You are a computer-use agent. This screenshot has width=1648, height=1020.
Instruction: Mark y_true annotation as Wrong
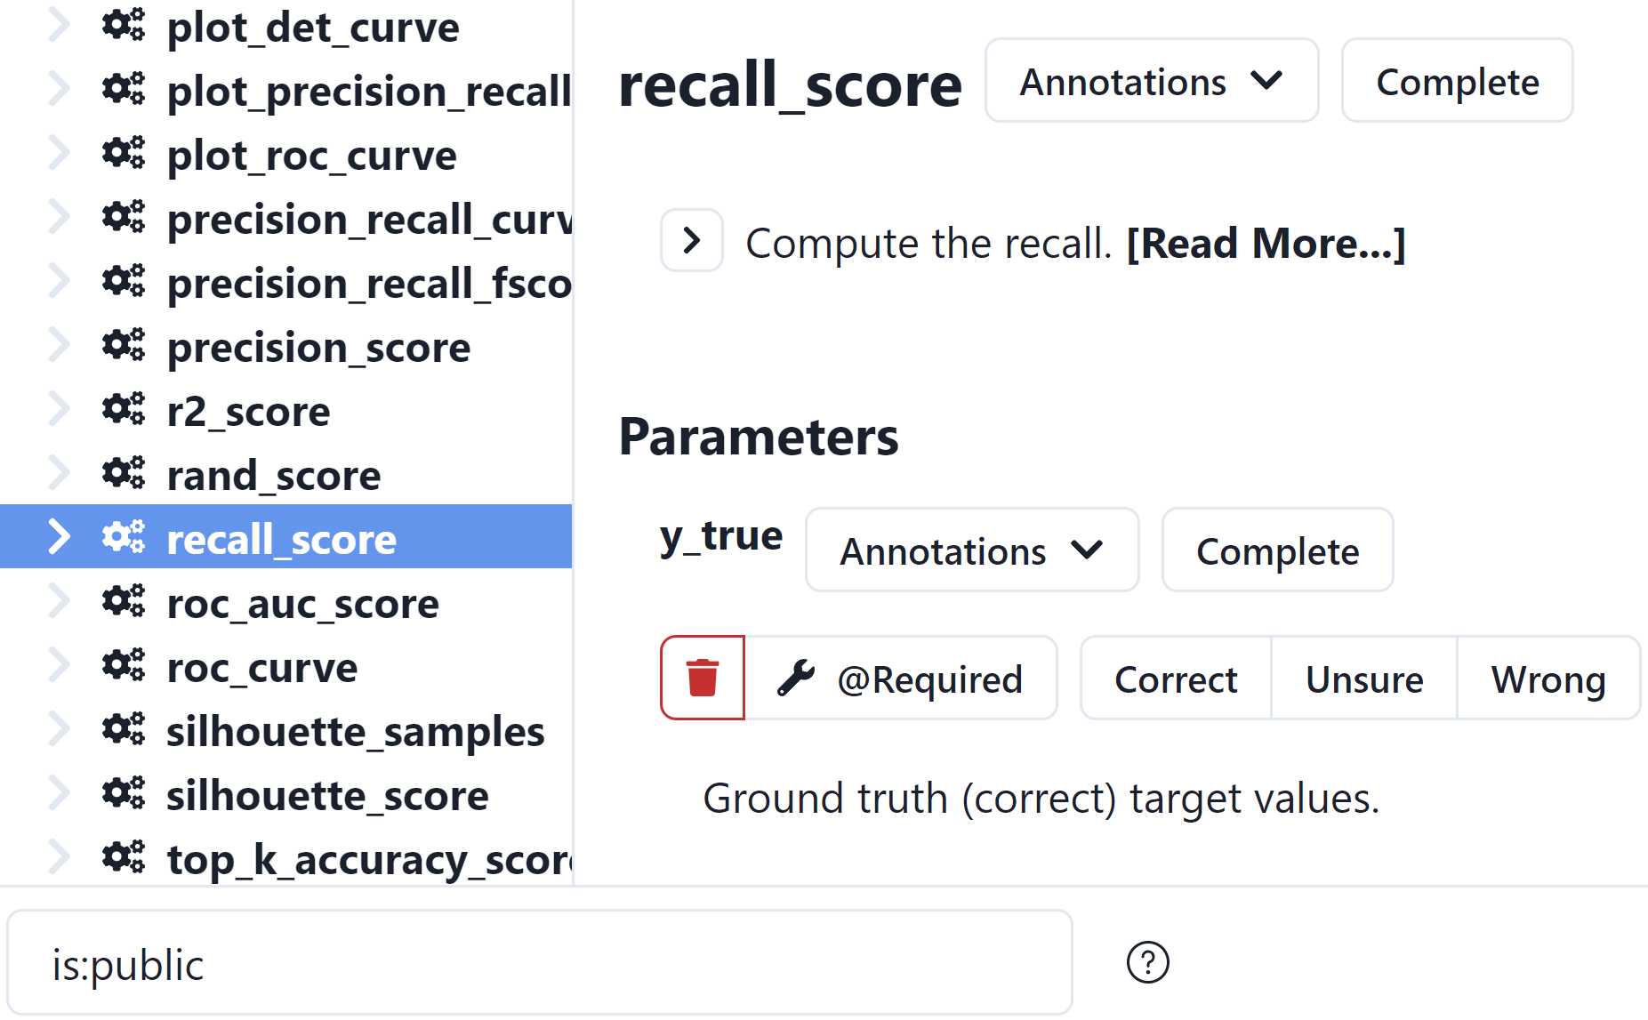point(1548,679)
